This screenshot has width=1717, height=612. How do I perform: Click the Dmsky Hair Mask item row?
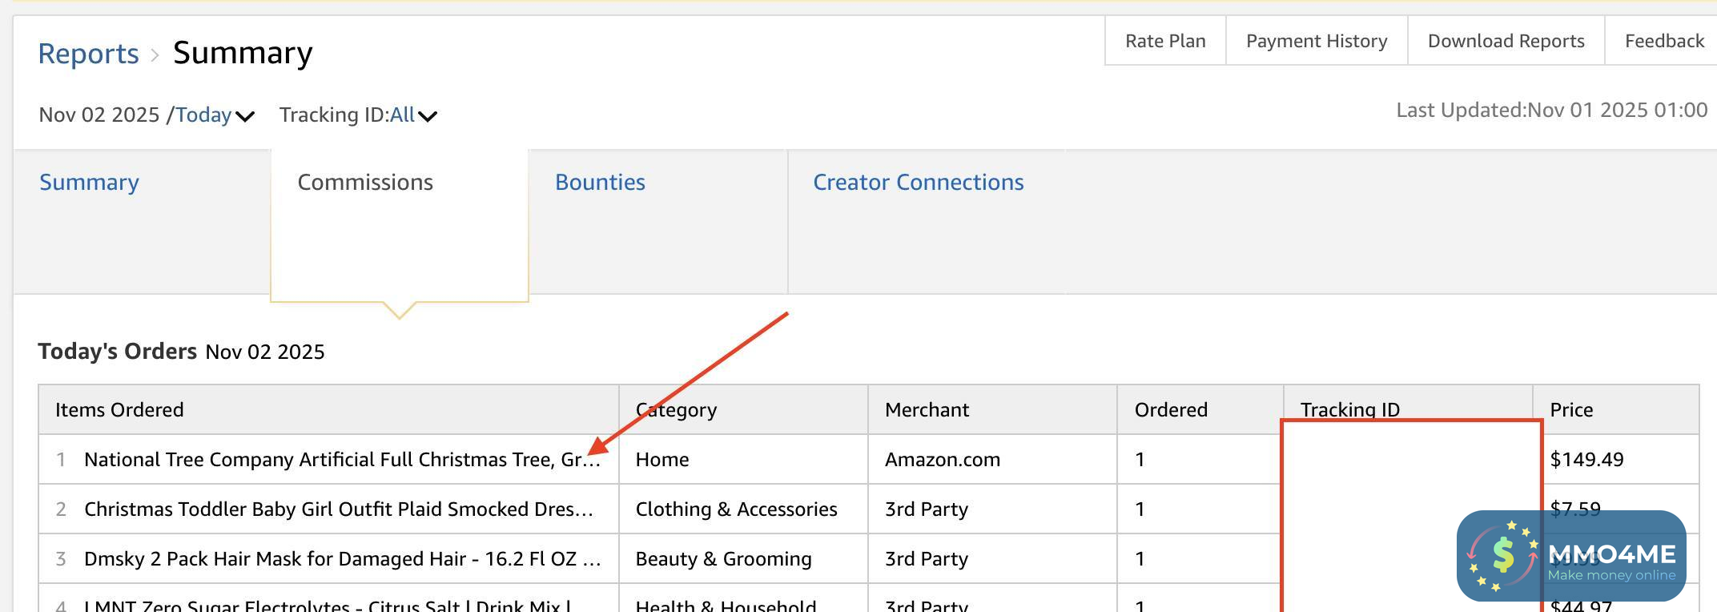342,559
